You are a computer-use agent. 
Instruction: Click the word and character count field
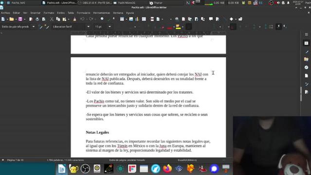[x=65, y=160]
